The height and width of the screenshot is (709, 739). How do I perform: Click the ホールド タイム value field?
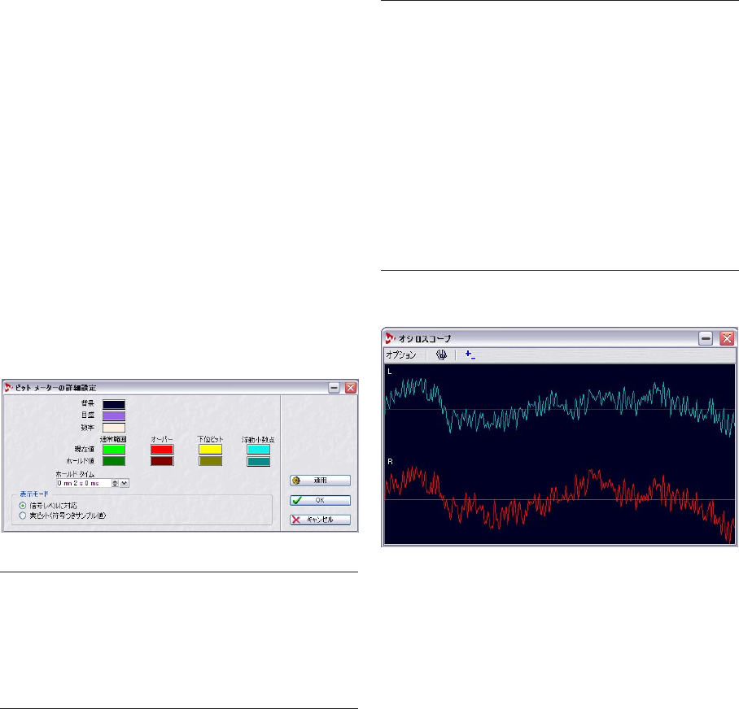(x=83, y=483)
